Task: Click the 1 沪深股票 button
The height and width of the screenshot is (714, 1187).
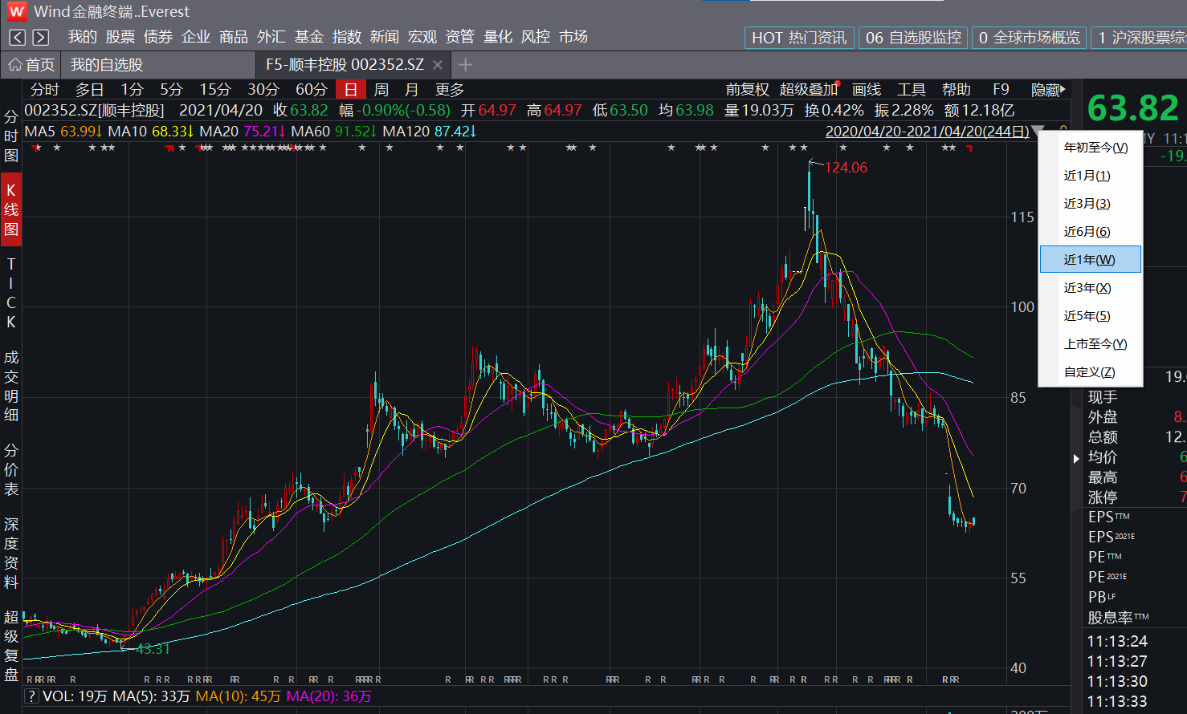Action: [1140, 38]
